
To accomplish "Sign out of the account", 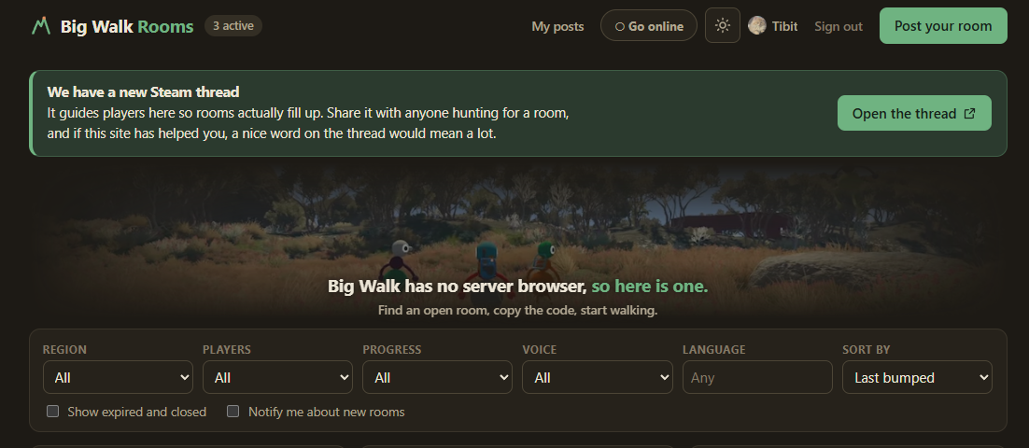I will click(838, 26).
